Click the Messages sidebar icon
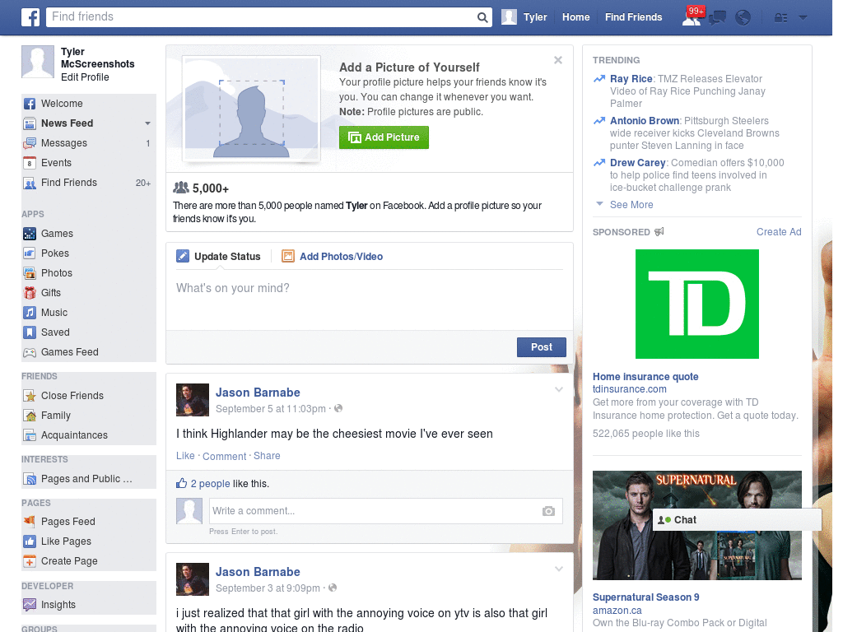Viewport: 843px width, 632px height. tap(30, 143)
